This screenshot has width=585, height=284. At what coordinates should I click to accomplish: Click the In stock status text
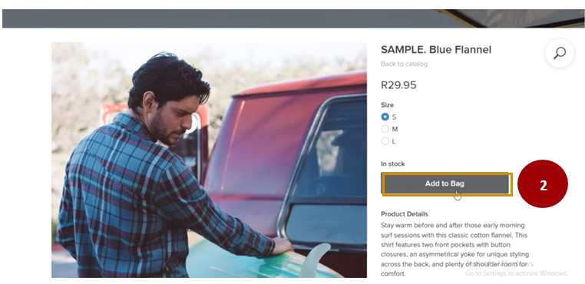click(393, 163)
